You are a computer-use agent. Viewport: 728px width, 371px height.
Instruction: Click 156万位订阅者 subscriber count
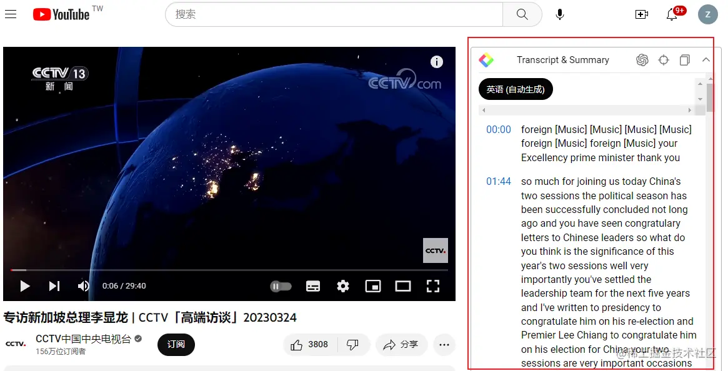[61, 352]
